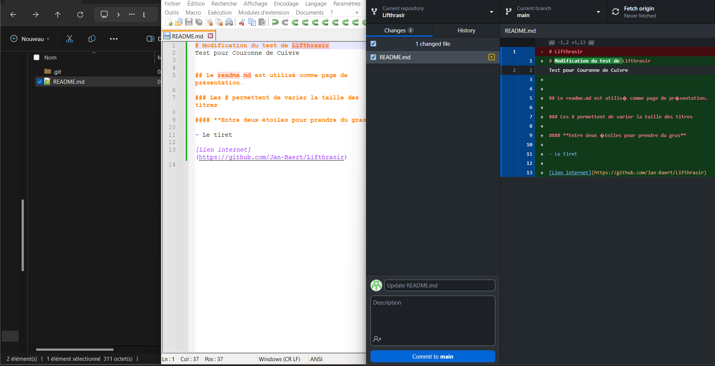Click the green Undo arrow in Notepad++

point(275,22)
